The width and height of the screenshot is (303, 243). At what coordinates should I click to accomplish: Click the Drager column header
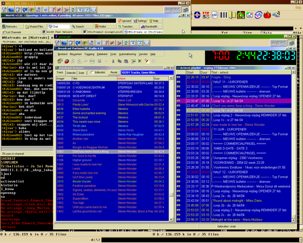coord(64,79)
